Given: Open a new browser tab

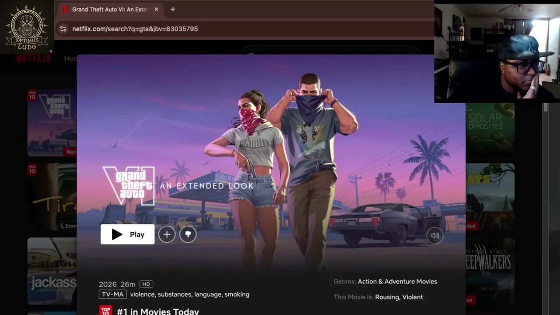Looking at the screenshot, I should pos(173,9).
